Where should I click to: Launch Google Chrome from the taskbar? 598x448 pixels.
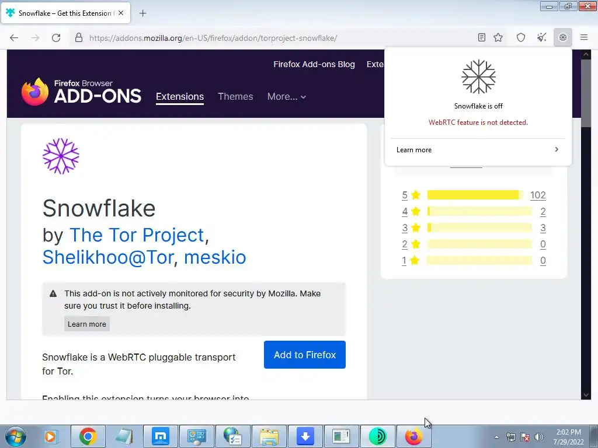(x=88, y=436)
